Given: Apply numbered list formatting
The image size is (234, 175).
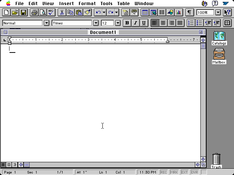Looking at the screenshot, I should [191, 23].
